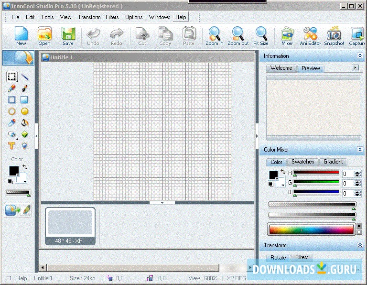This screenshot has height=285, width=367.
Task: Click the rainbow color spectrum bar
Action: pyautogui.click(x=311, y=230)
